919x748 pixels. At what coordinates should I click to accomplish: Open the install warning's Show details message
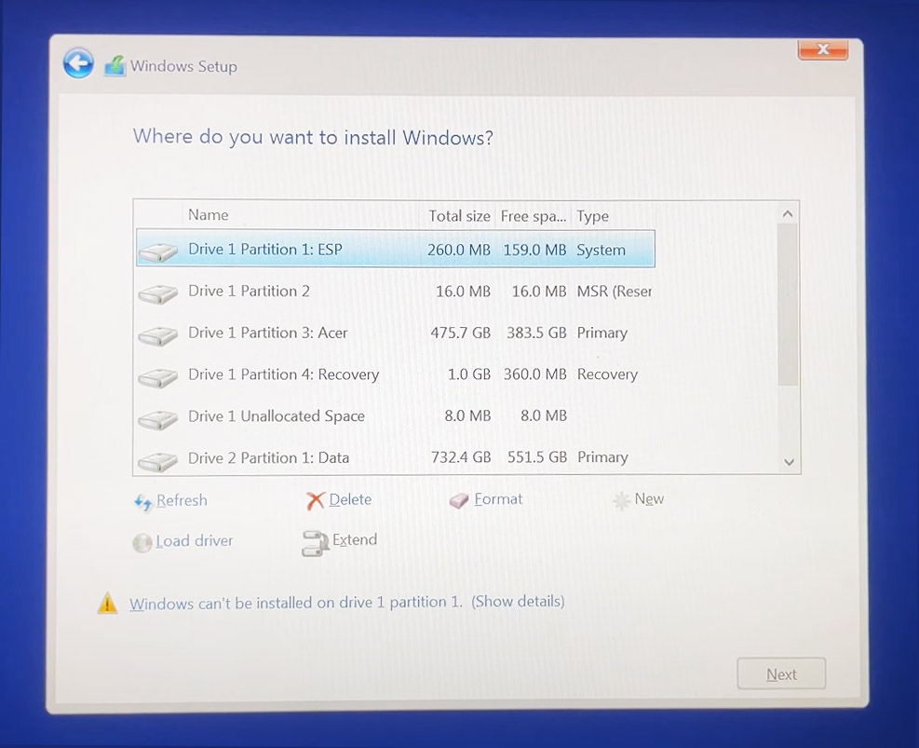[x=518, y=602]
